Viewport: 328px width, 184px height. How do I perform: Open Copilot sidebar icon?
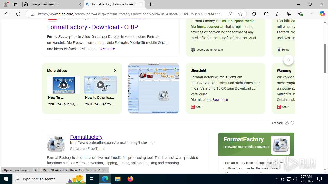click(x=322, y=14)
